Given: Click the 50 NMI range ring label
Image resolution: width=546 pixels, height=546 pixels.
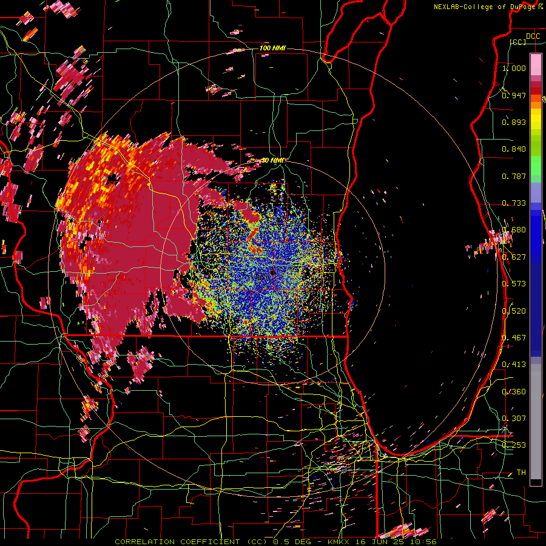Looking at the screenshot, I should [272, 160].
